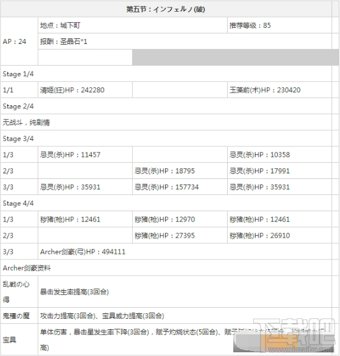Click 忌灵(杀)HP：11457 cell
This screenshot has height=356, width=340.
coord(85,155)
